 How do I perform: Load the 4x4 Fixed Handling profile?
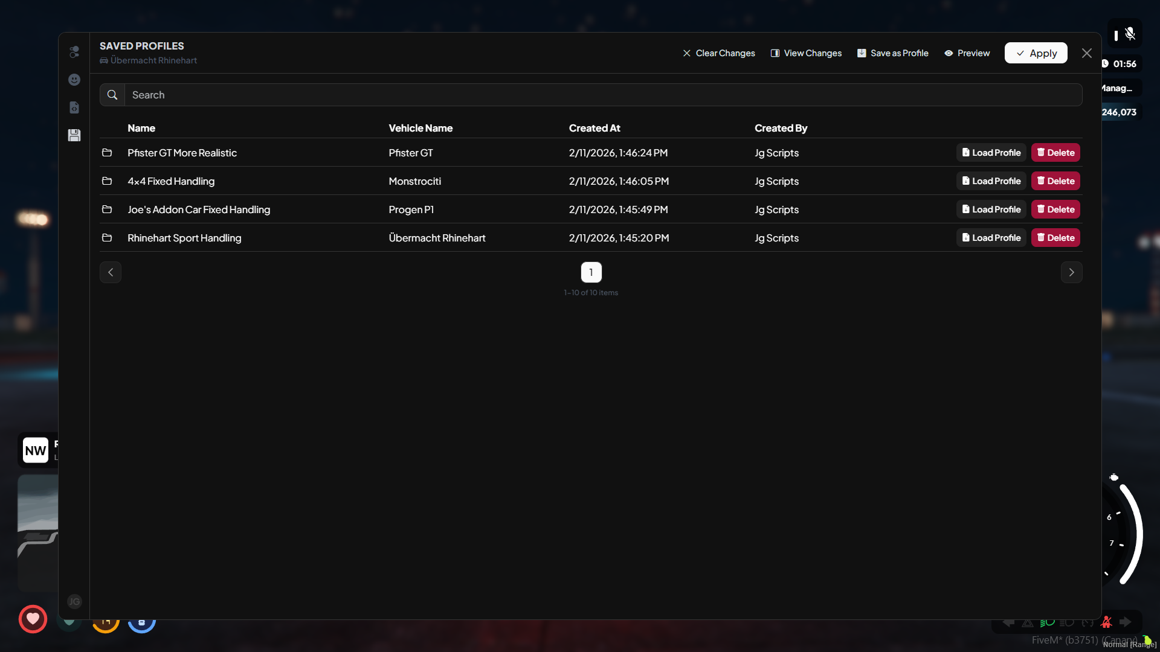(991, 181)
